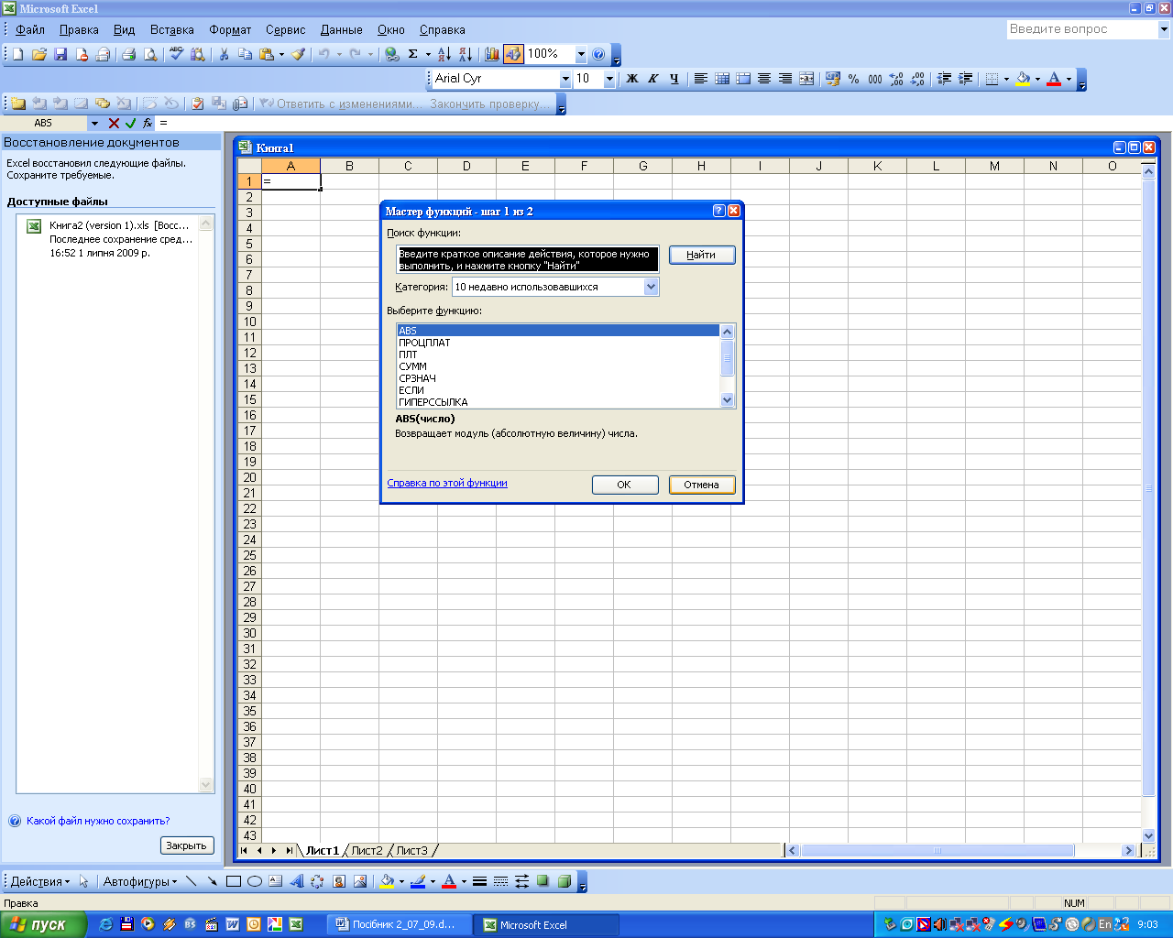This screenshot has height=938, width=1173.
Task: Click the Open file folder icon
Action: tap(38, 54)
